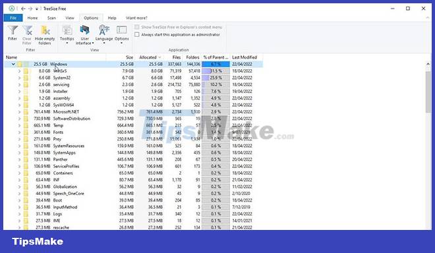Click the Temp folder icon
The image size is (435, 253).
(26, 125)
